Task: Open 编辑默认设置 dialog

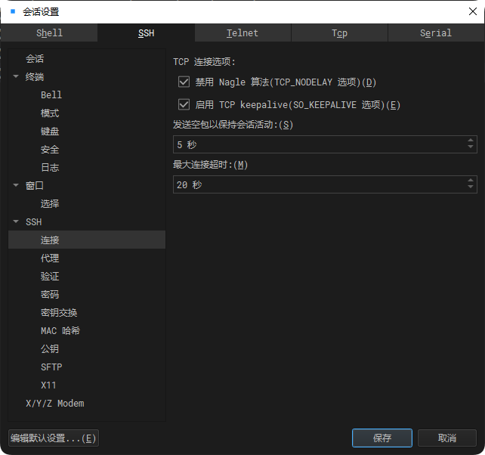Action: [x=53, y=438]
